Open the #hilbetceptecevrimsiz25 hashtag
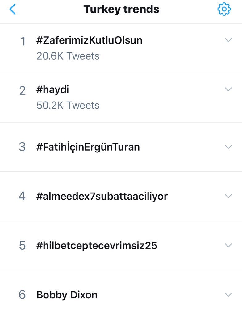242x316 pixels. click(x=97, y=246)
